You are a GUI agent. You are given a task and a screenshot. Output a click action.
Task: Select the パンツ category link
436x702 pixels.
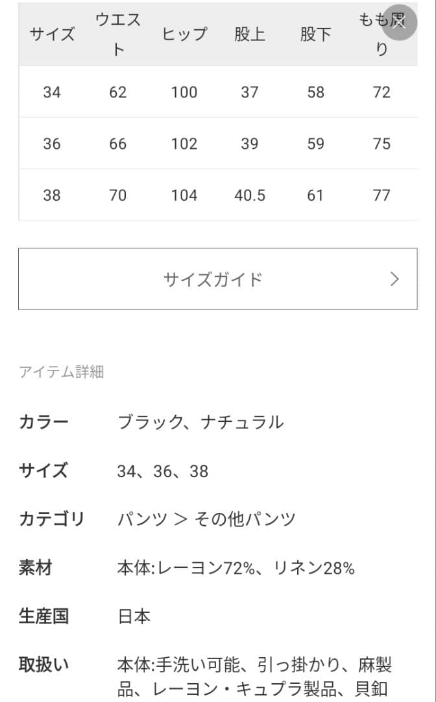[141, 519]
